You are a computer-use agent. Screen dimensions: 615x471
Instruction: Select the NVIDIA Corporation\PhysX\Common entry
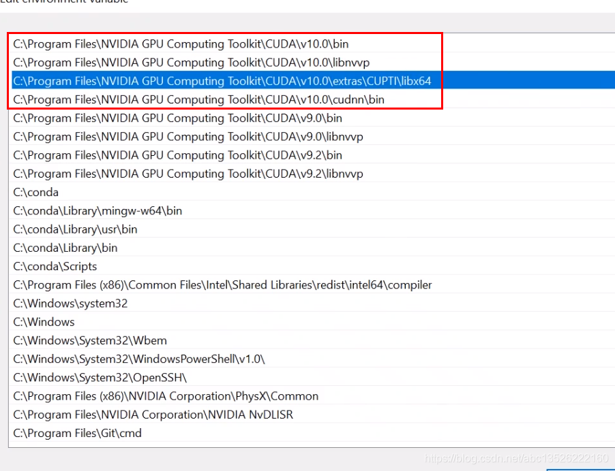pyautogui.click(x=313, y=396)
